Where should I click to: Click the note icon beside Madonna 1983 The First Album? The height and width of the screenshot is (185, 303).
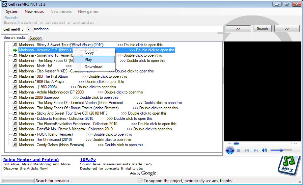15,76
